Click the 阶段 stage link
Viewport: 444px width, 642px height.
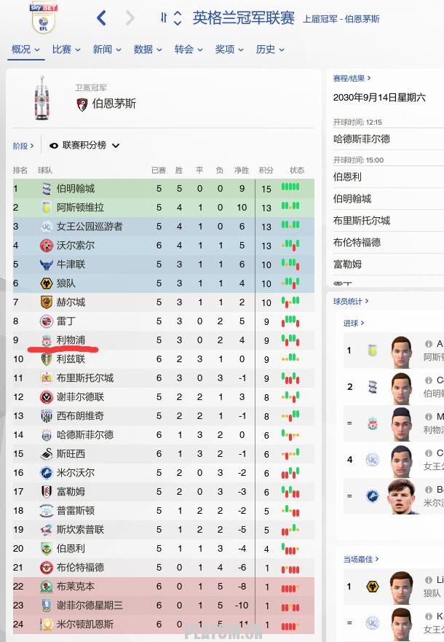pos(23,146)
